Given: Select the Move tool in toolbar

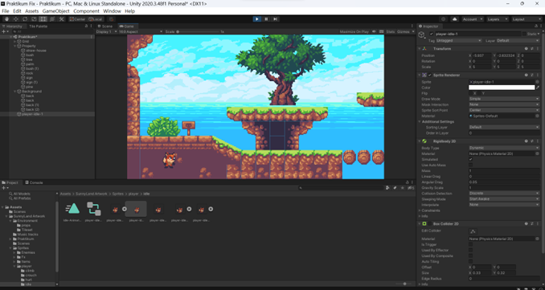Looking at the screenshot, I should point(15,19).
